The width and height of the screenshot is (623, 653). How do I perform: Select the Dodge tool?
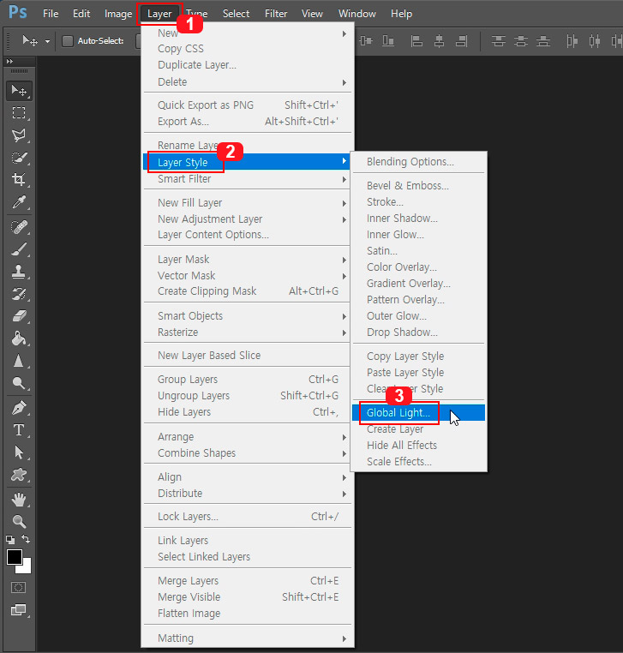[19, 383]
